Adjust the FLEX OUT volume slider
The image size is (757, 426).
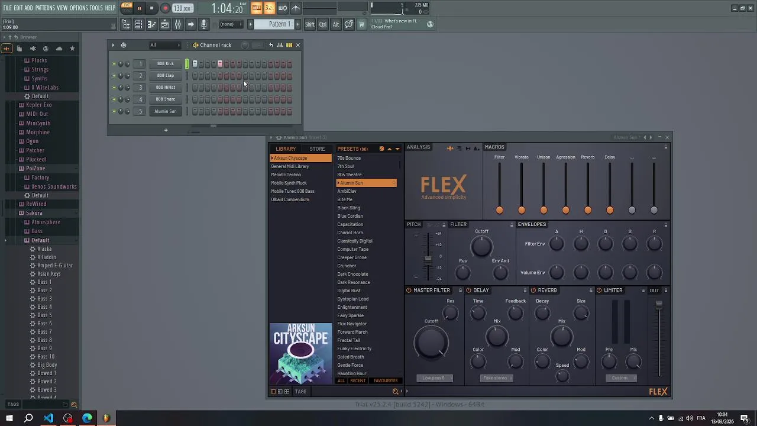click(659, 304)
